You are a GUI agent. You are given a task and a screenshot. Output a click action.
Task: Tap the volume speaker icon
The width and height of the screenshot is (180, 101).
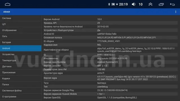pos(134,4)
